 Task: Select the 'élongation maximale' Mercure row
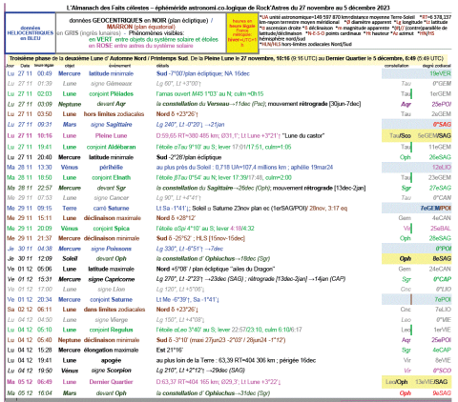229,350
